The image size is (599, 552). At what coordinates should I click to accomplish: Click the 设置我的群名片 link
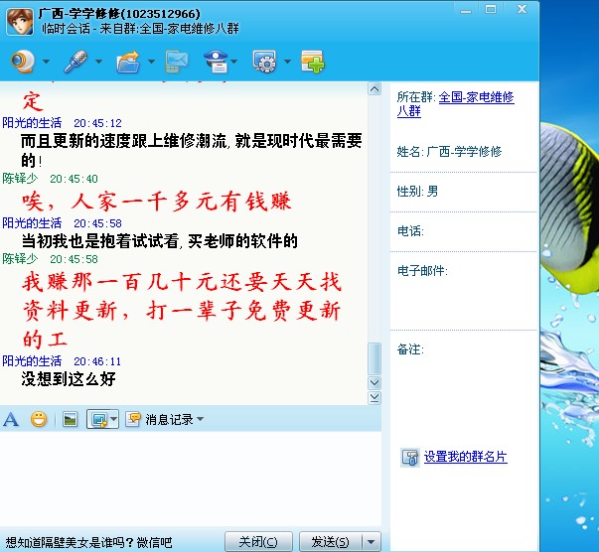(x=465, y=457)
